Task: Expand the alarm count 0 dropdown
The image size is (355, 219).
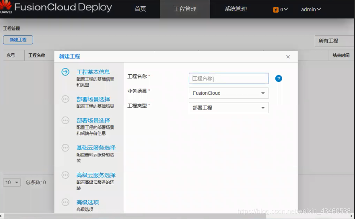Action: click(x=284, y=9)
